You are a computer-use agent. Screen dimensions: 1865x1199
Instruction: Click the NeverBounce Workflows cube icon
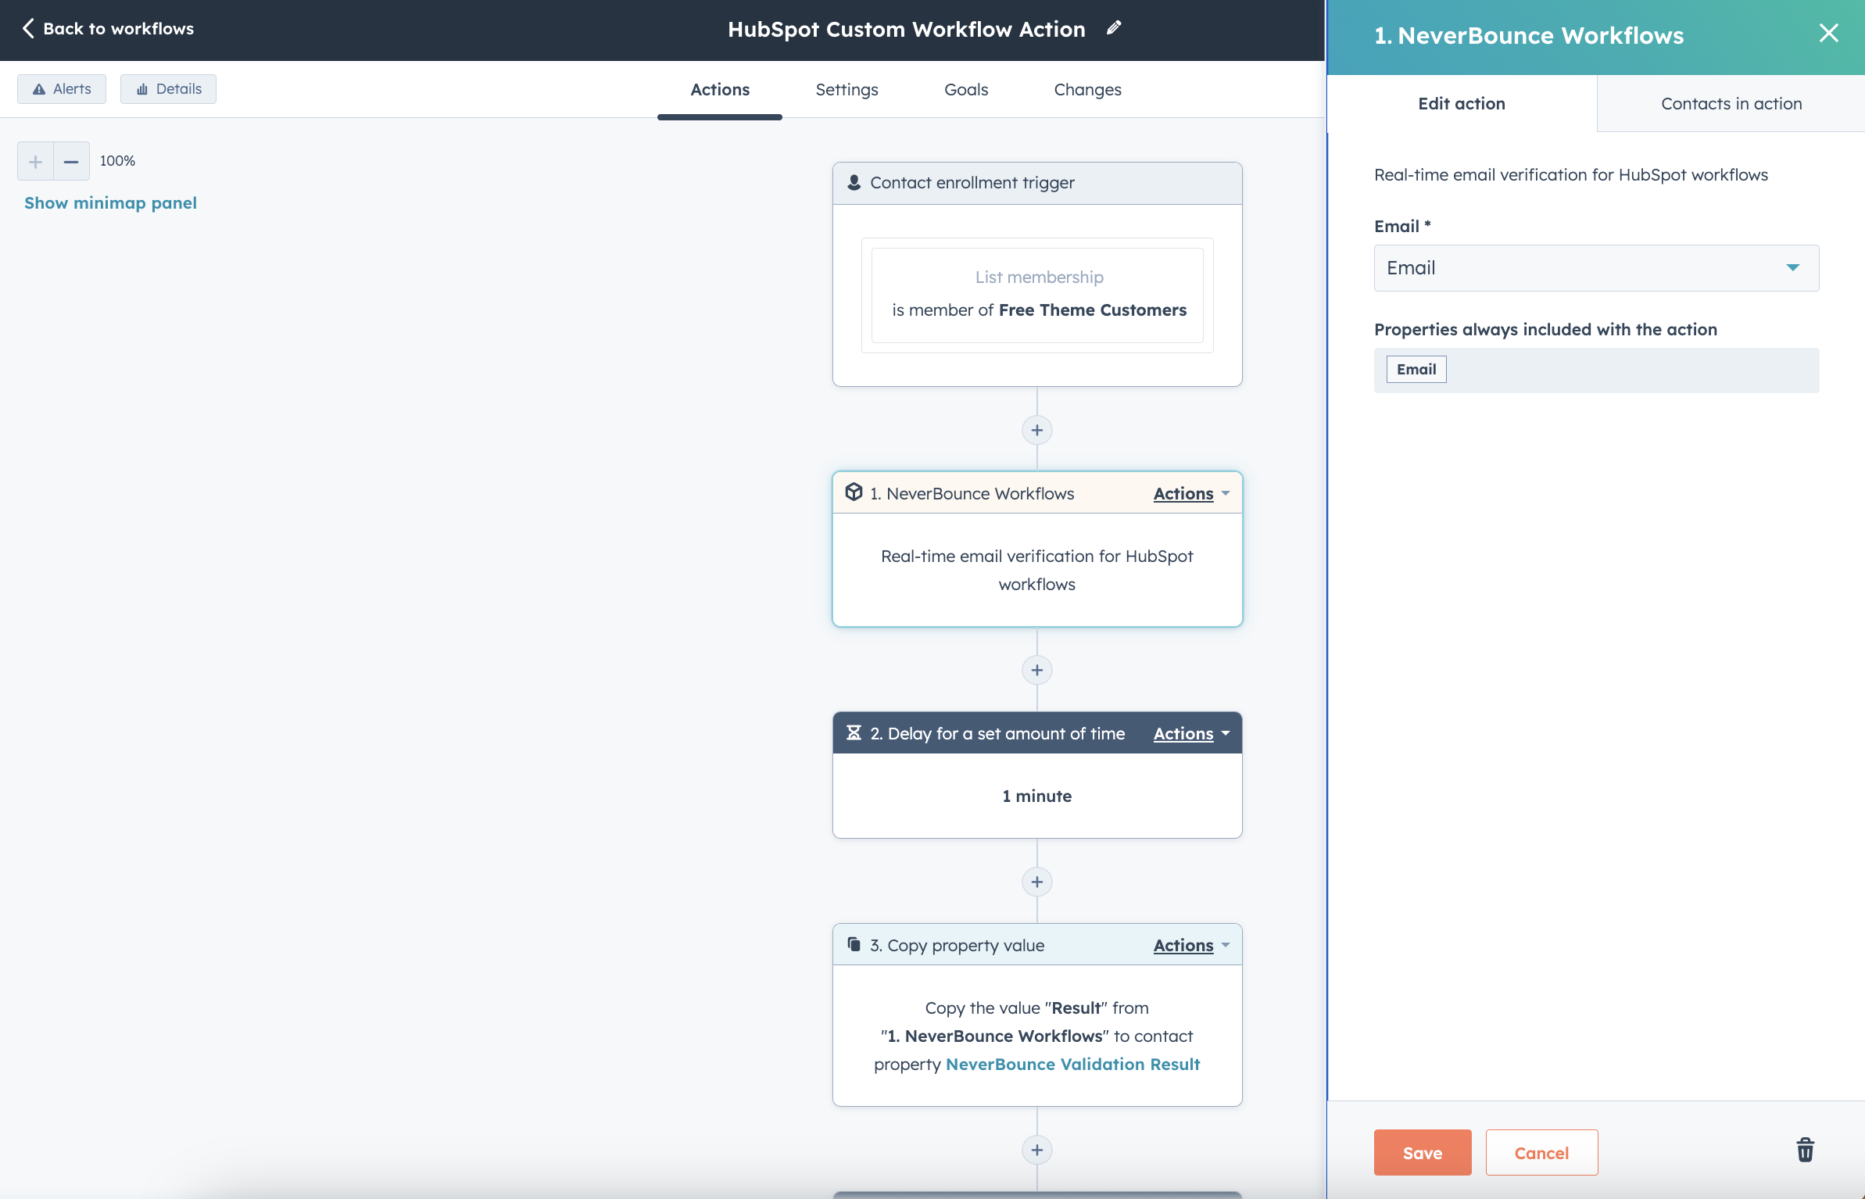(x=854, y=492)
